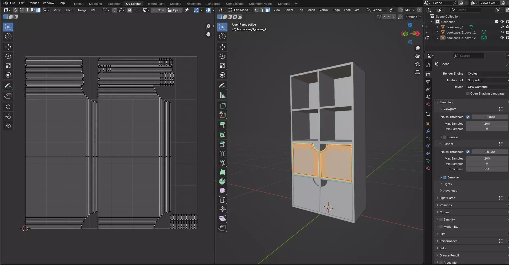Select the Smooth tool
Image resolution: width=509 pixels, height=265 pixels.
(222, 191)
